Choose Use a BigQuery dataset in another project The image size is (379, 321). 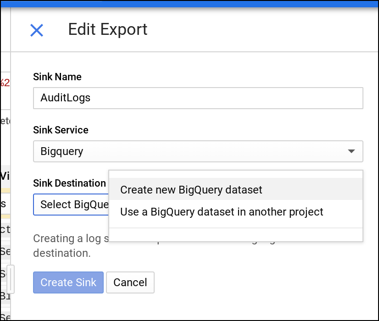coord(236,212)
